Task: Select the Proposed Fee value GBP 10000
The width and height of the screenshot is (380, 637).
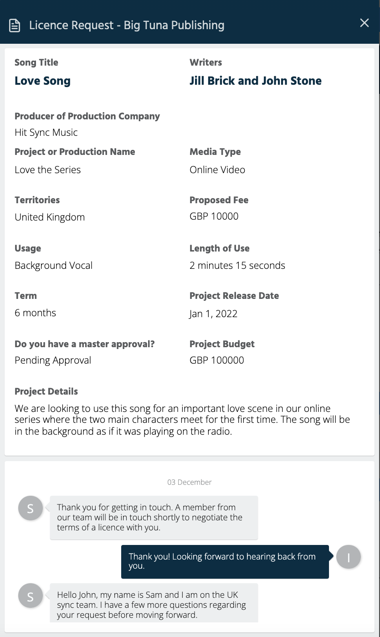Action: pyautogui.click(x=214, y=216)
